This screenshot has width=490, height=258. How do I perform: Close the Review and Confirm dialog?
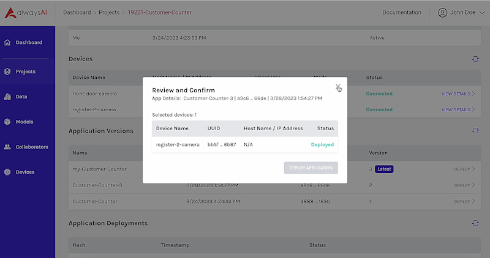[x=338, y=87]
